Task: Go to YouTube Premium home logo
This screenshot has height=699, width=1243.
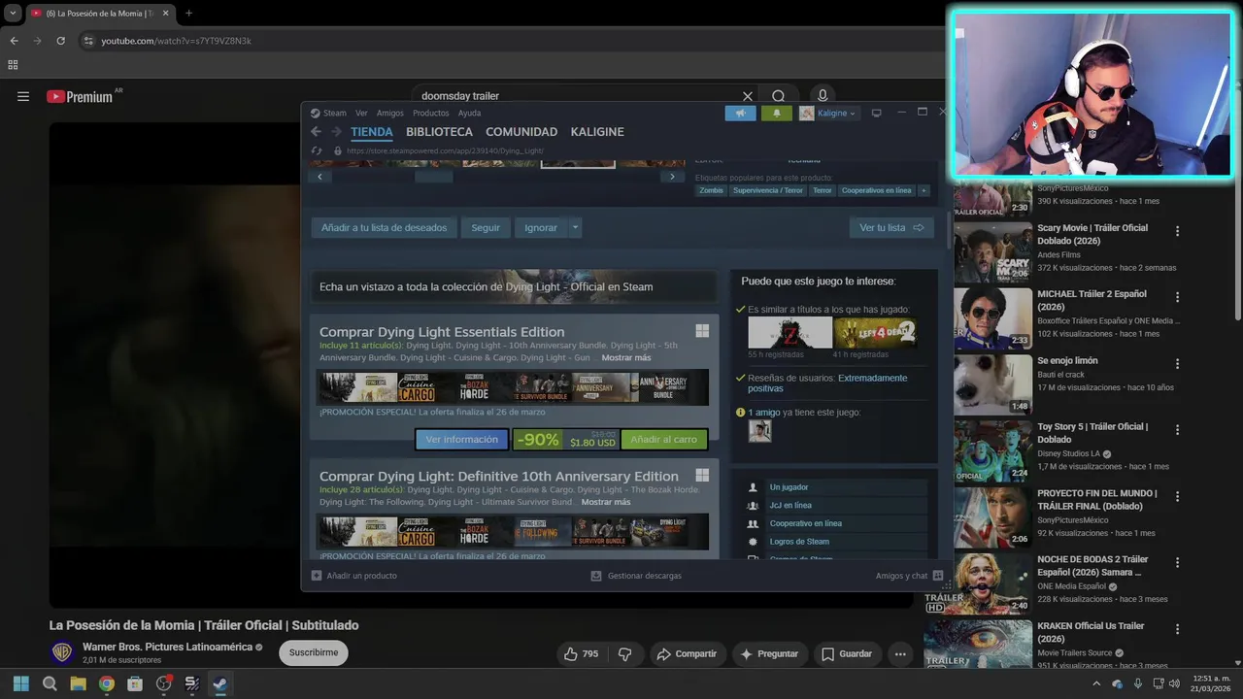Action: click(x=80, y=96)
